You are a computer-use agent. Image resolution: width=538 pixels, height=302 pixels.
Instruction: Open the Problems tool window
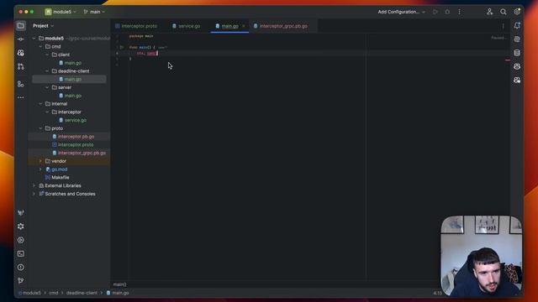coord(21,268)
